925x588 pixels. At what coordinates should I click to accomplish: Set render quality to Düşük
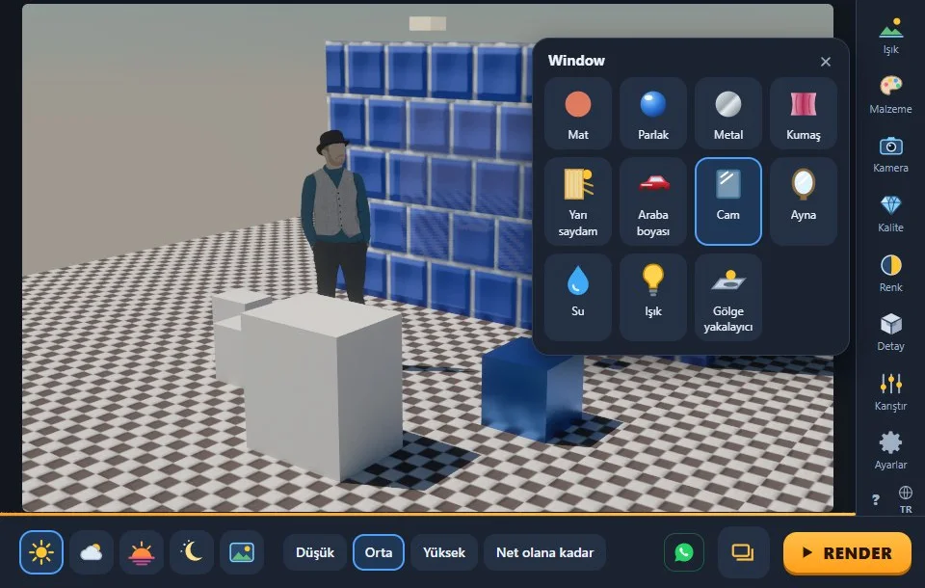[315, 552]
